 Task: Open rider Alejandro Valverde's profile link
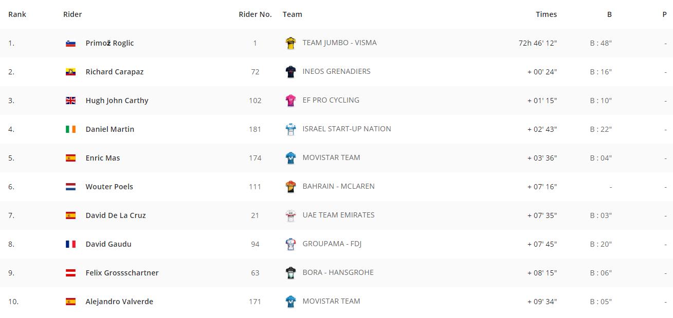point(119,302)
